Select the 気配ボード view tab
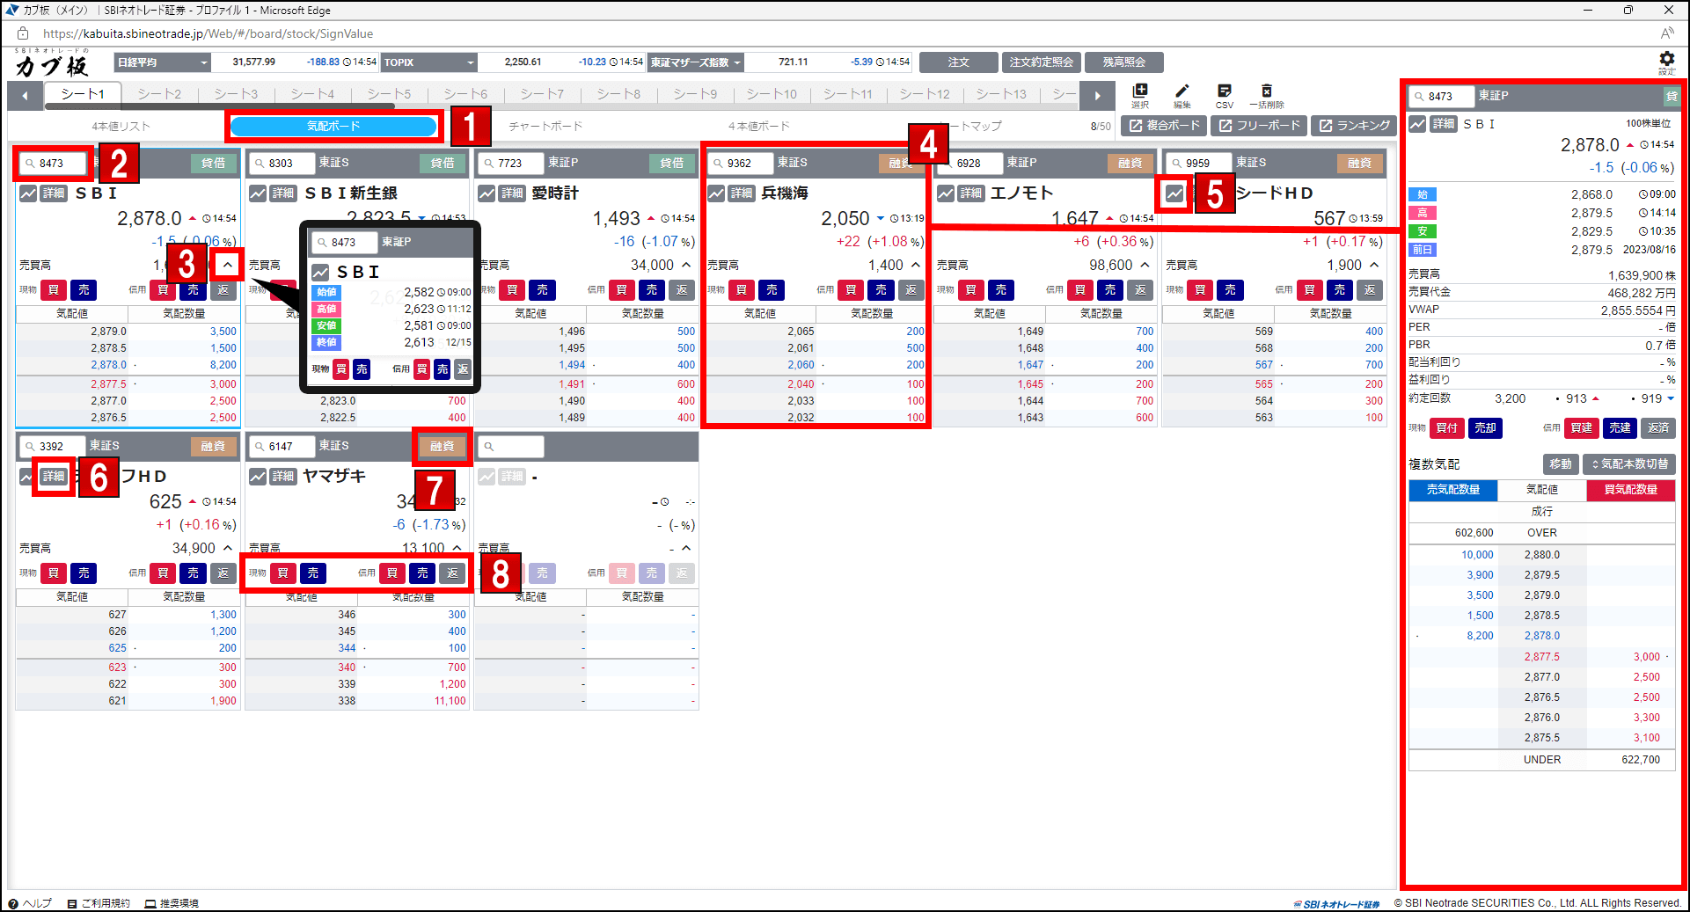The image size is (1690, 912). click(x=333, y=127)
